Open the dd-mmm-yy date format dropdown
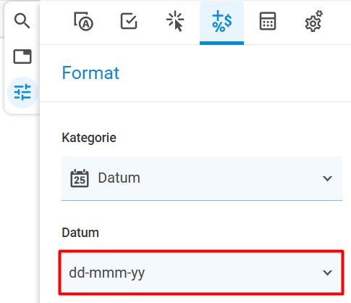 pos(201,273)
